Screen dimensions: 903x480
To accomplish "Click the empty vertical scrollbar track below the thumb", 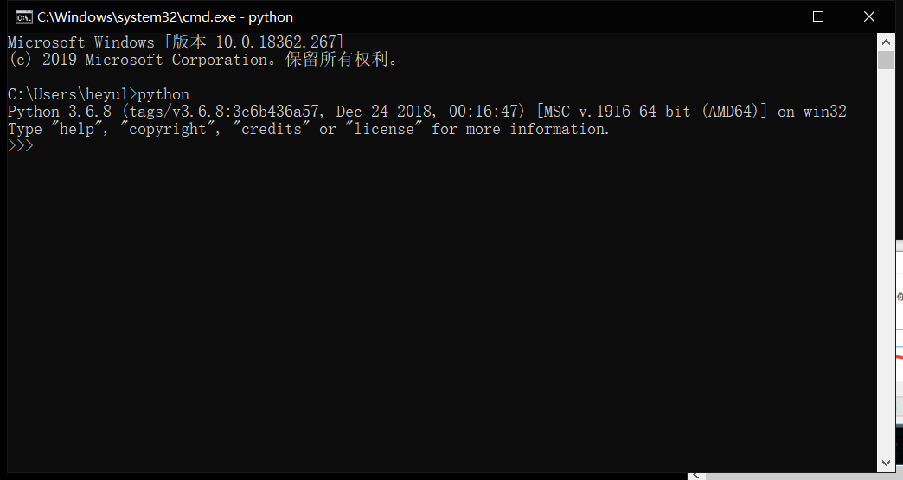I will tap(886, 262).
